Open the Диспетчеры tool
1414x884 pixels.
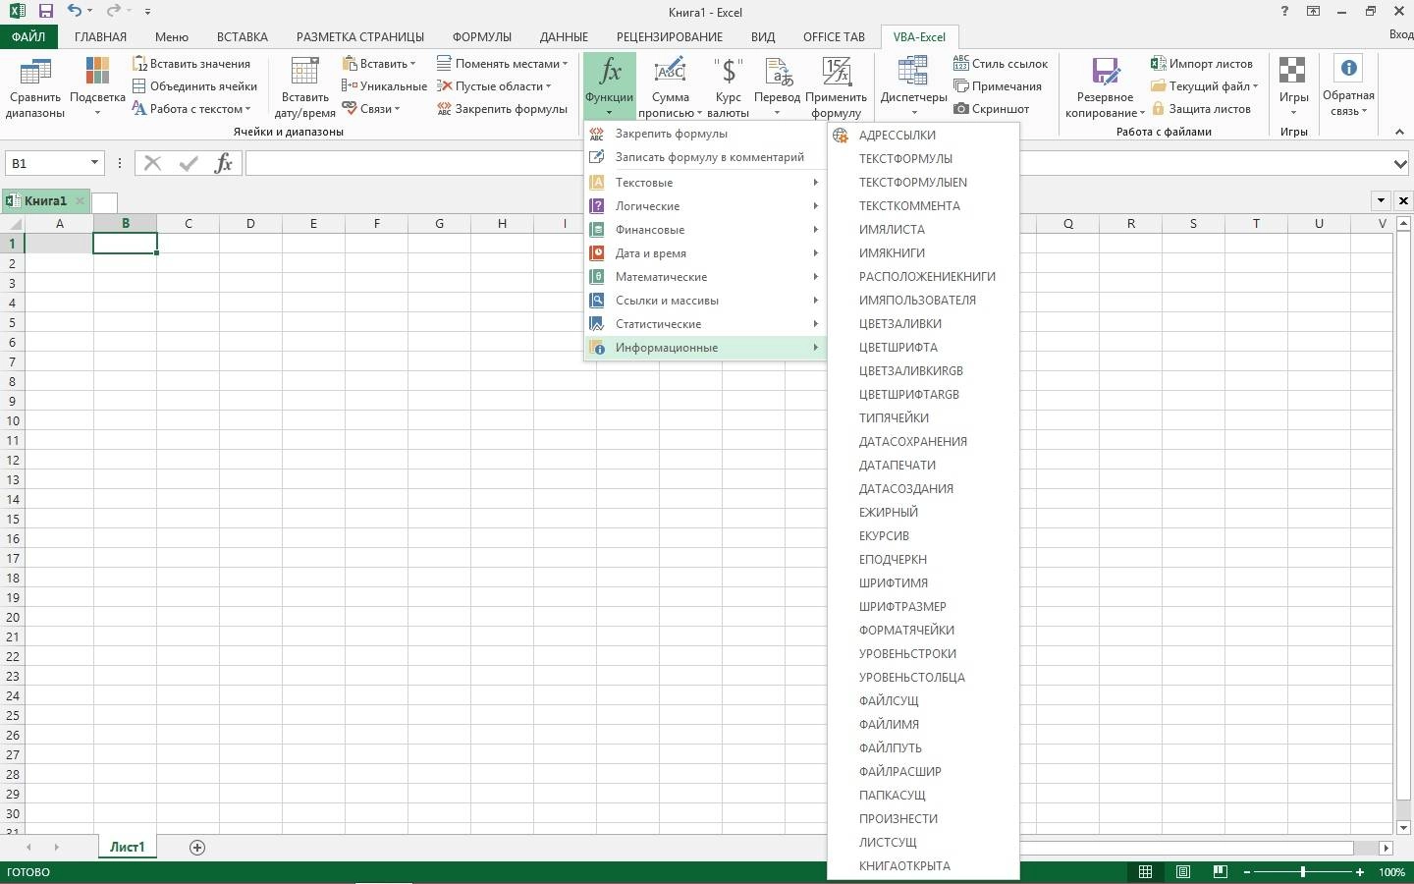[913, 87]
